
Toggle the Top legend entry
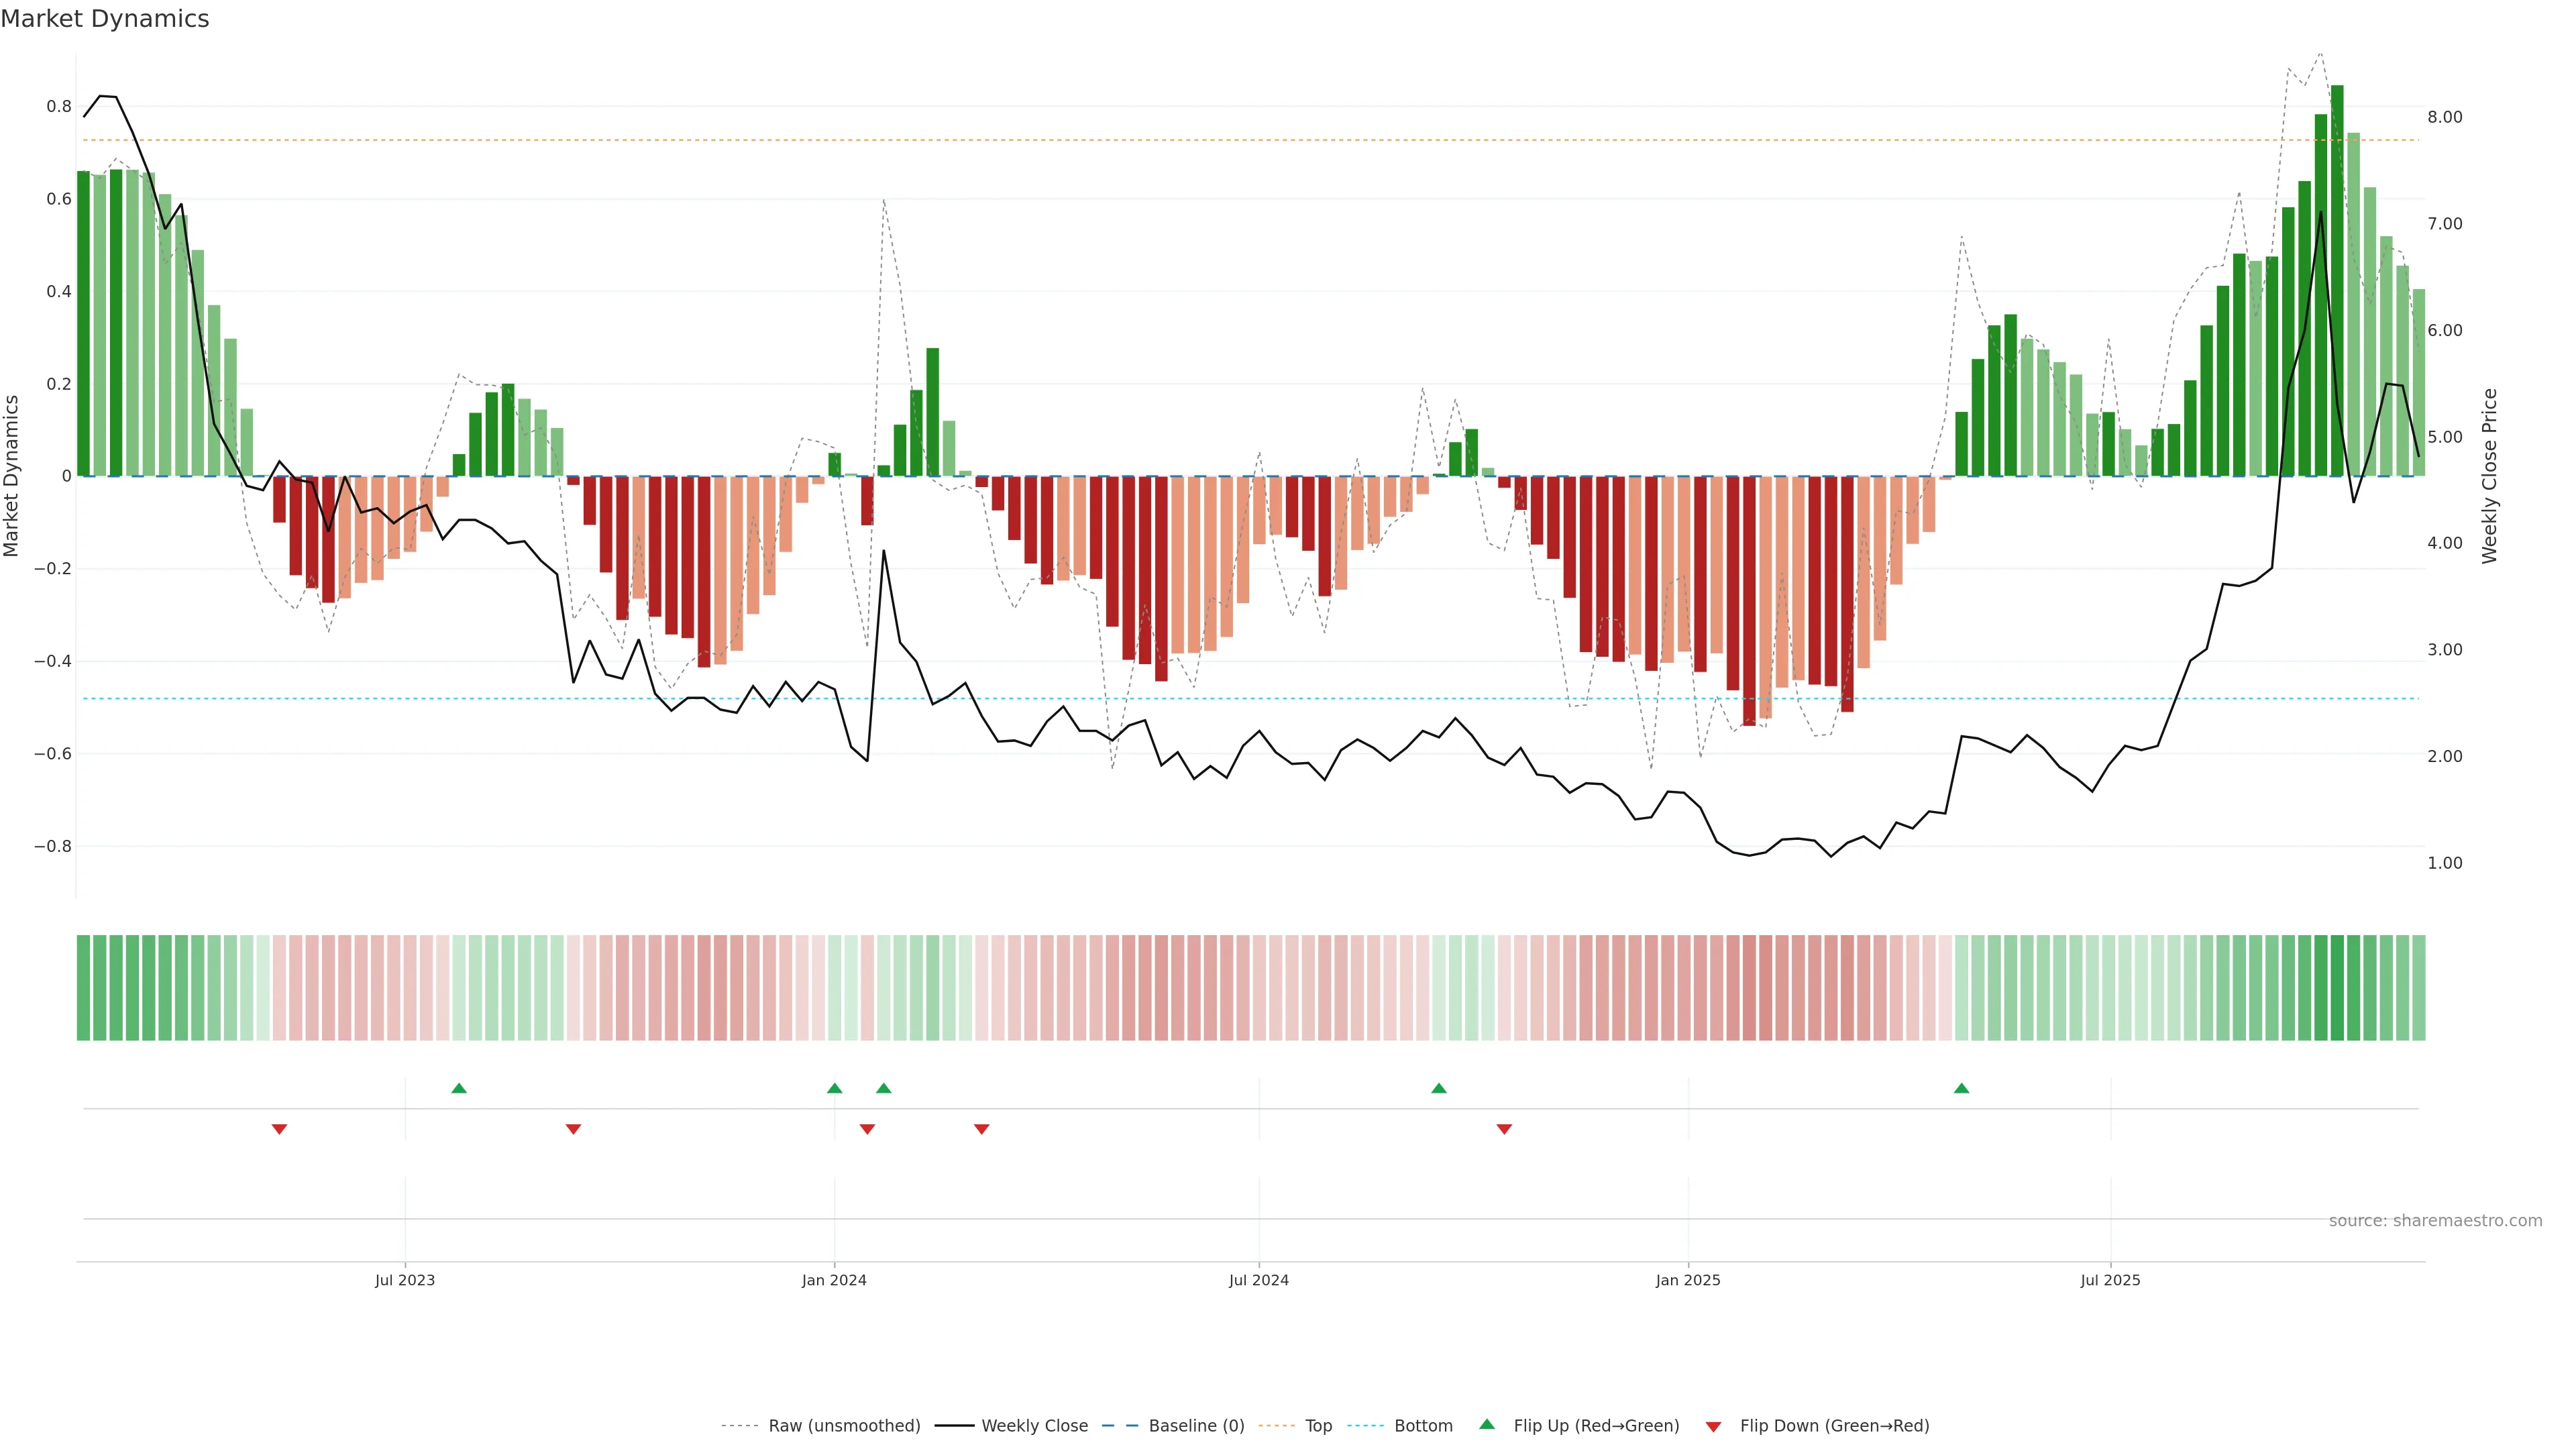[x=1318, y=1426]
